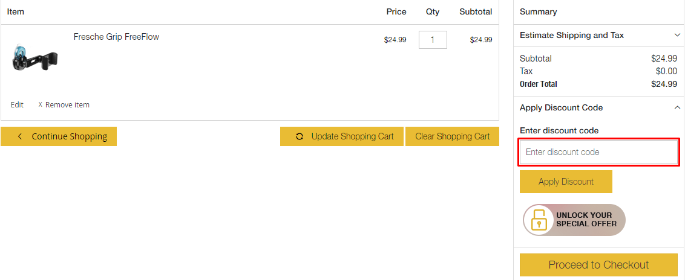Viewport: 685px width, 280px height.
Task: Expand Estimate Shipping and Tax section
Action: tap(598, 35)
